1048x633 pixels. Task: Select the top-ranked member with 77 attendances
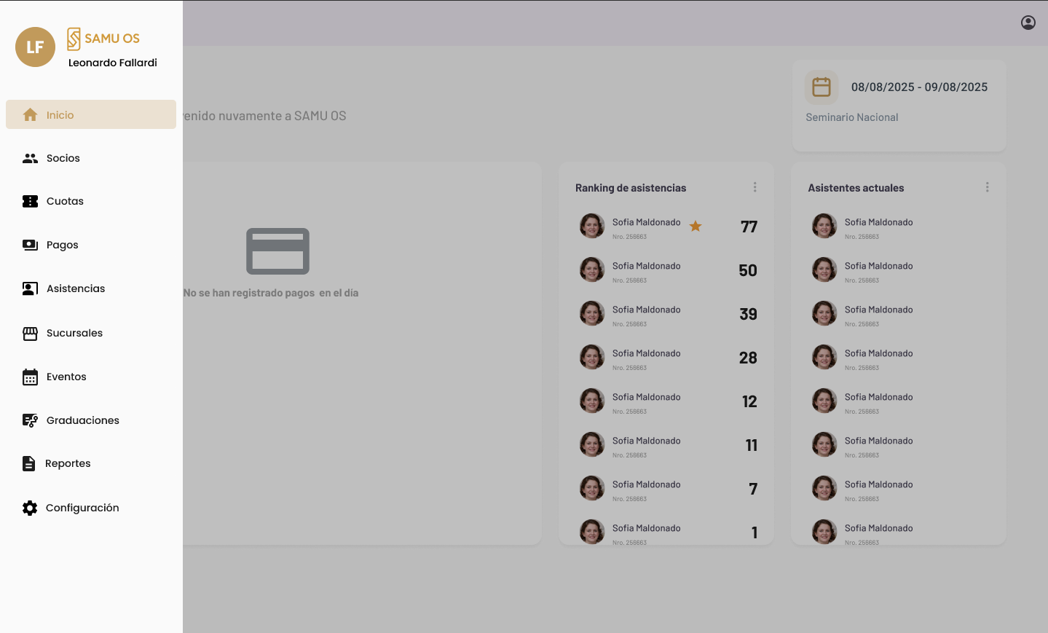click(646, 227)
